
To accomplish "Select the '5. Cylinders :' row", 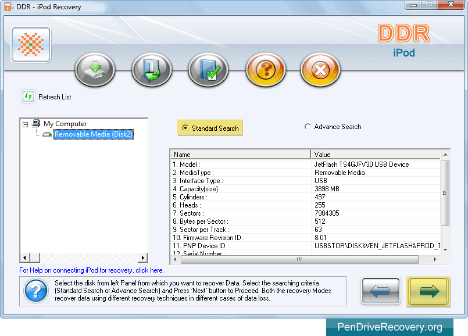I will (x=305, y=197).
